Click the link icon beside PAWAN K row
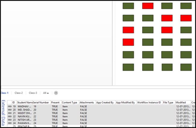Screen dimensions: 196x128 [x=10, y=123]
